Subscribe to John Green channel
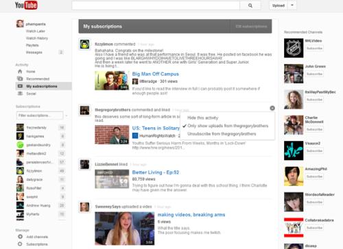The width and height of the screenshot is (343, 249). pos(314,74)
